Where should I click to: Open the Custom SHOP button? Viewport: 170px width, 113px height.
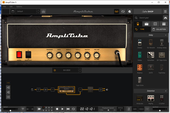pyautogui.click(x=148, y=11)
